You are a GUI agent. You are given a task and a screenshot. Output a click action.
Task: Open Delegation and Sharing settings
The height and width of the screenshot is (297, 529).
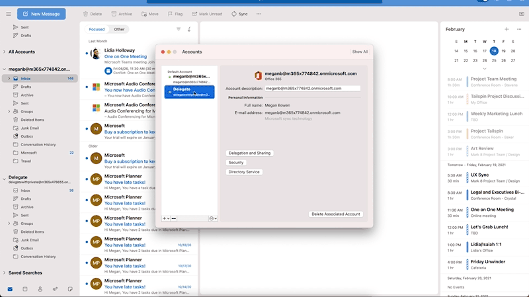250,153
